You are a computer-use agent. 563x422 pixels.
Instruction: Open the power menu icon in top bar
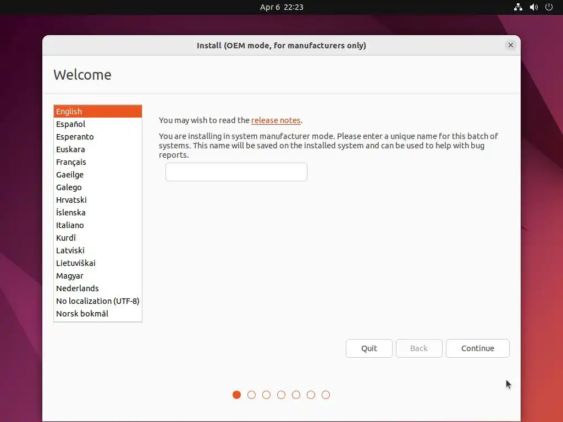click(x=549, y=7)
